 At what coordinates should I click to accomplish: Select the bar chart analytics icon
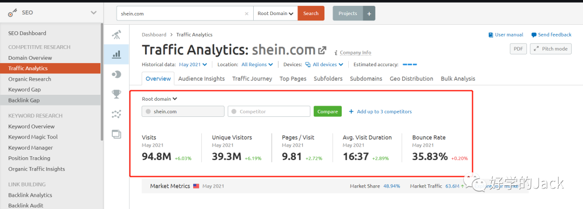click(x=117, y=54)
